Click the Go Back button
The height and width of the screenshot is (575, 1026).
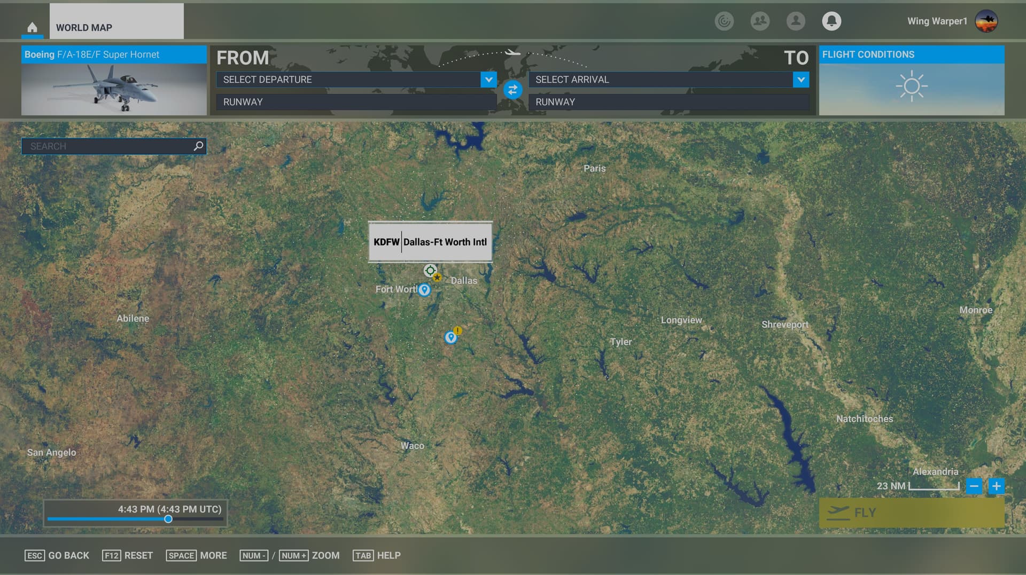(x=57, y=556)
